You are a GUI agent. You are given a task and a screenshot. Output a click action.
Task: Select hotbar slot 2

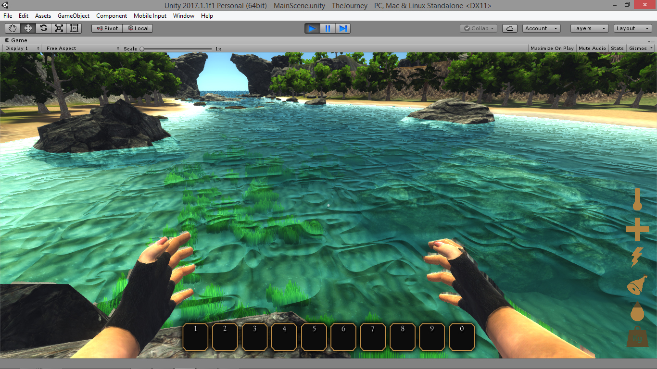pos(225,337)
